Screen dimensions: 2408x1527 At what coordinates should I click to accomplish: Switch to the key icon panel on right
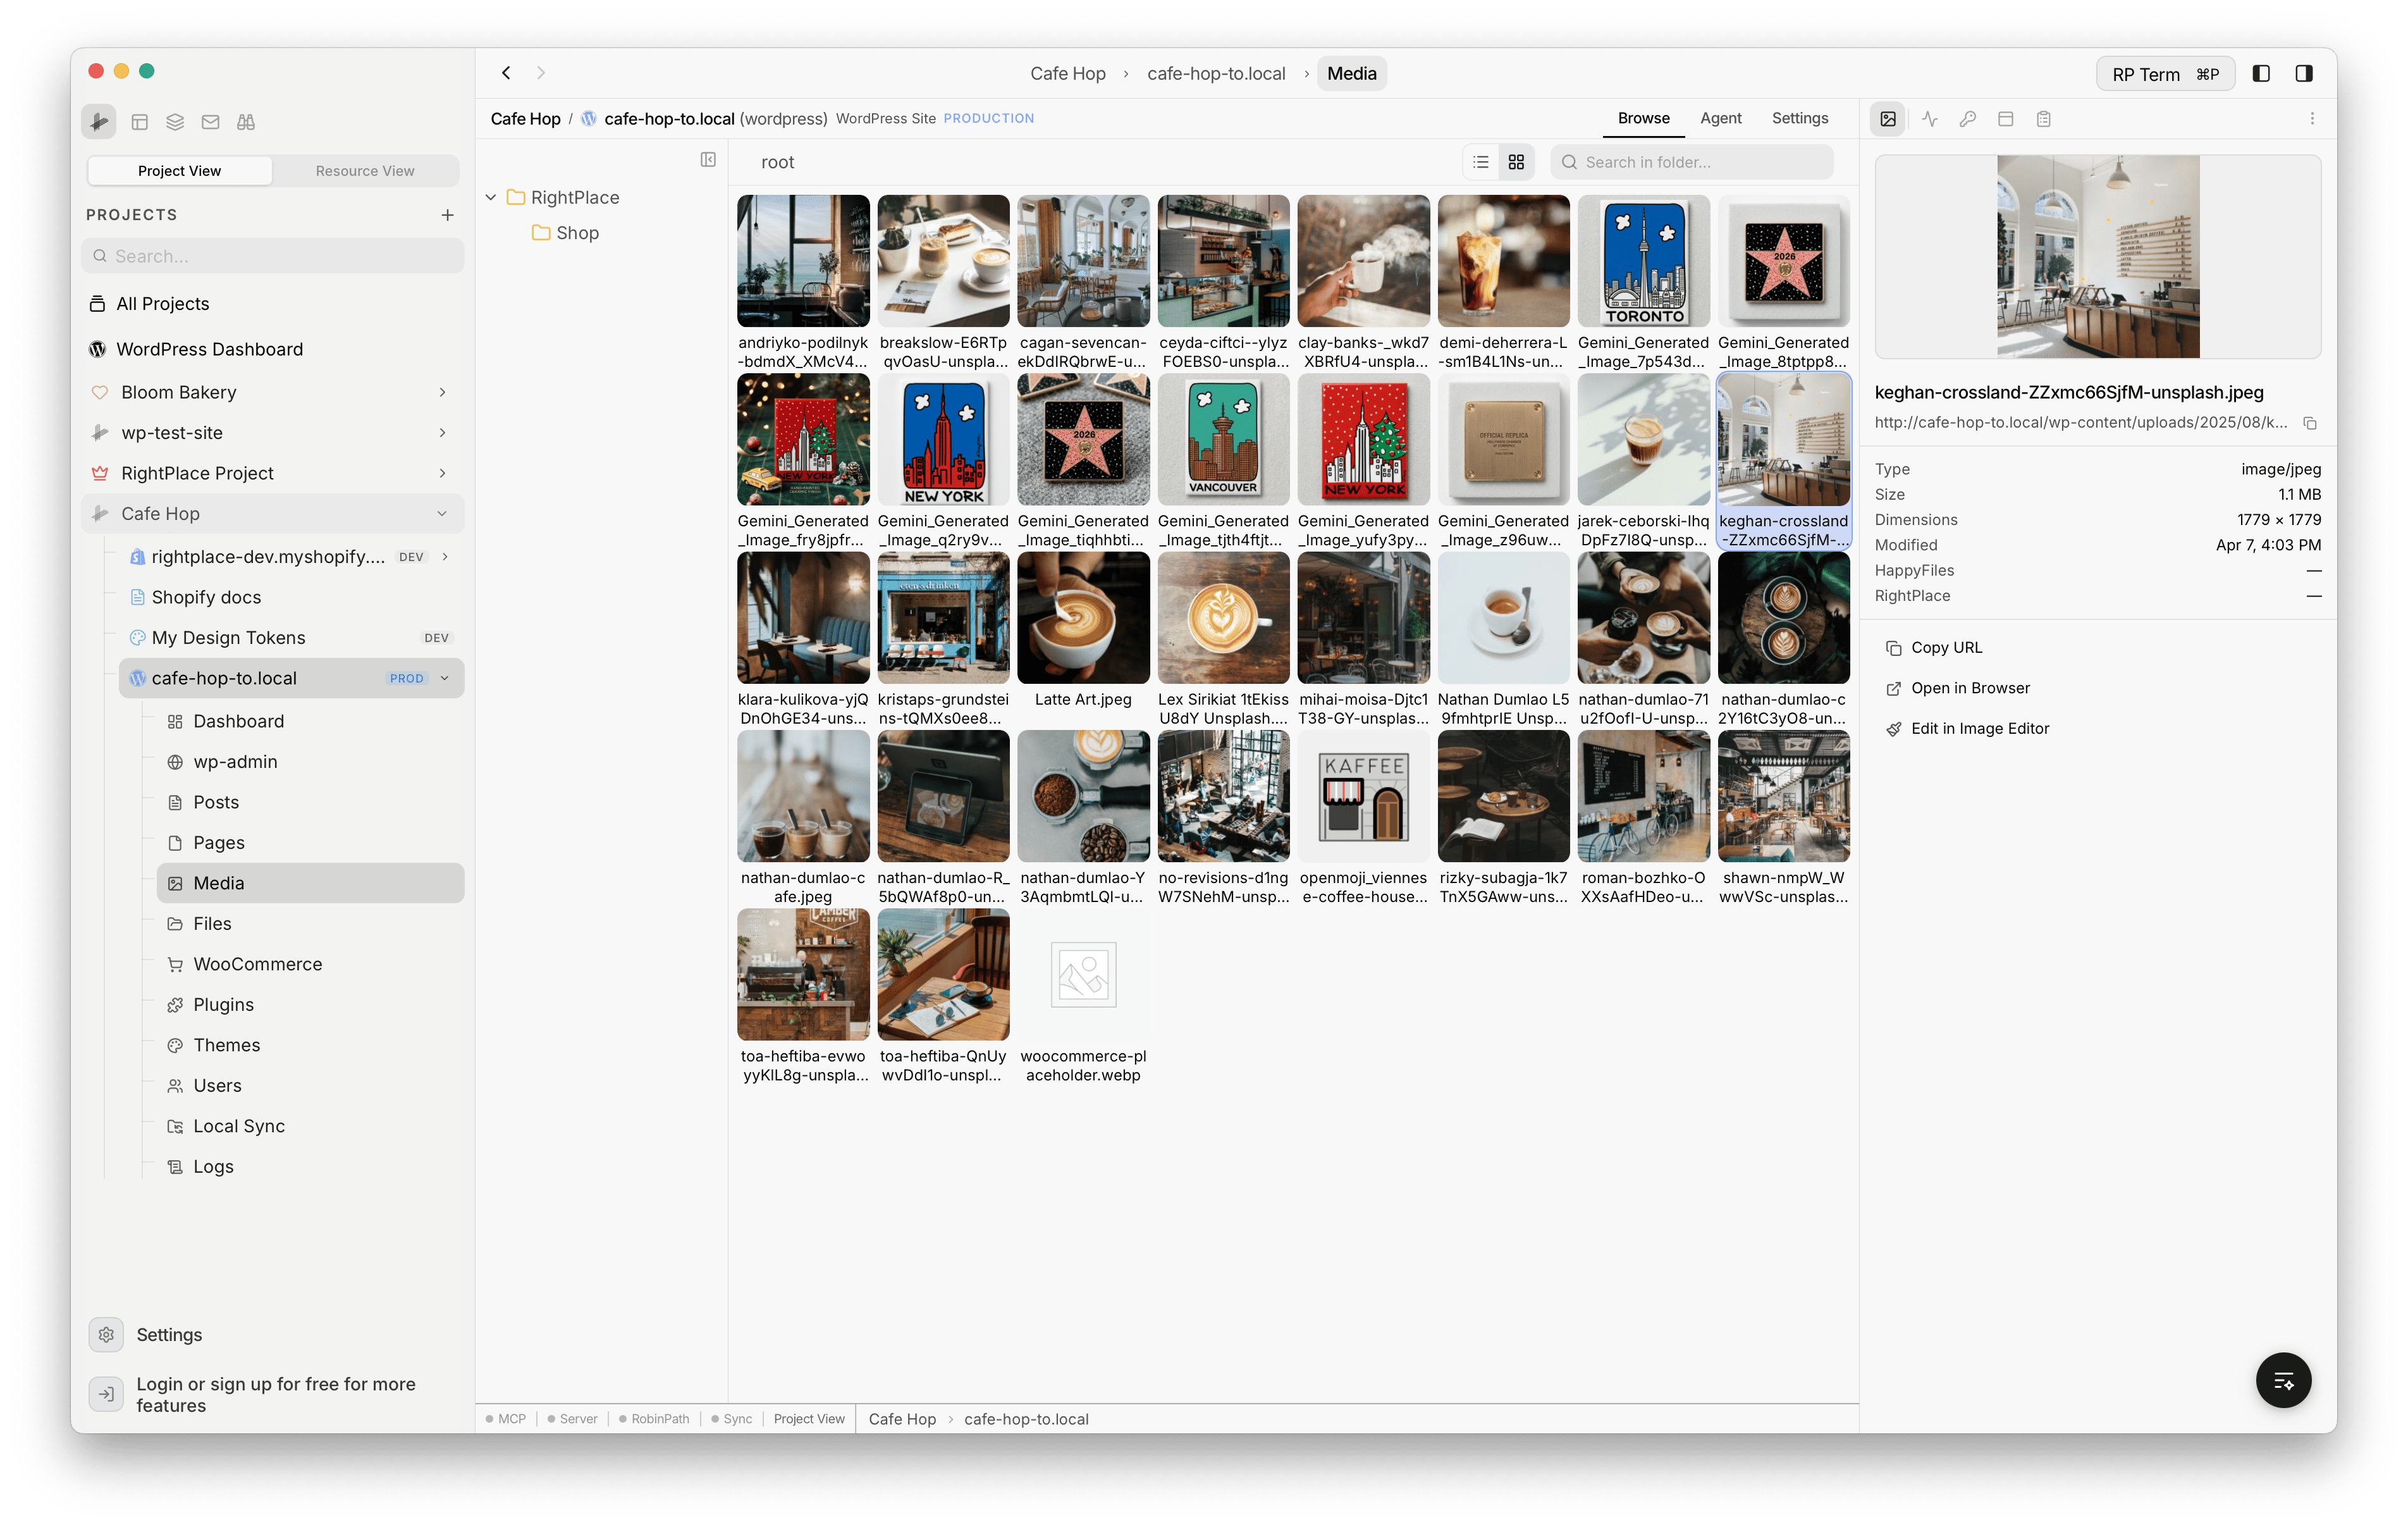[1968, 118]
